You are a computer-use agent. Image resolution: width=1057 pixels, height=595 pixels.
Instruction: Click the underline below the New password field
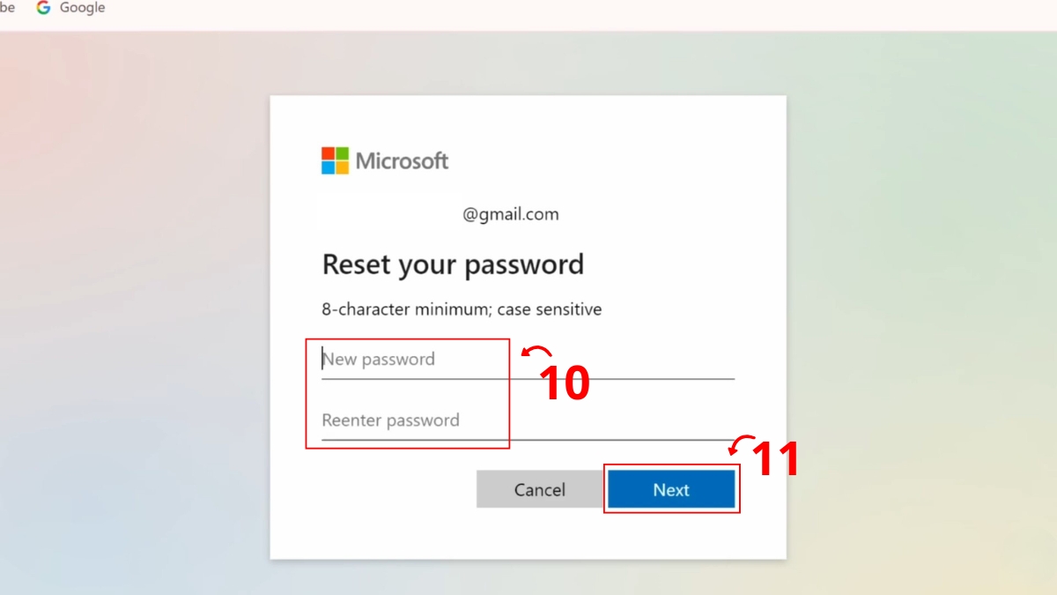tap(528, 379)
